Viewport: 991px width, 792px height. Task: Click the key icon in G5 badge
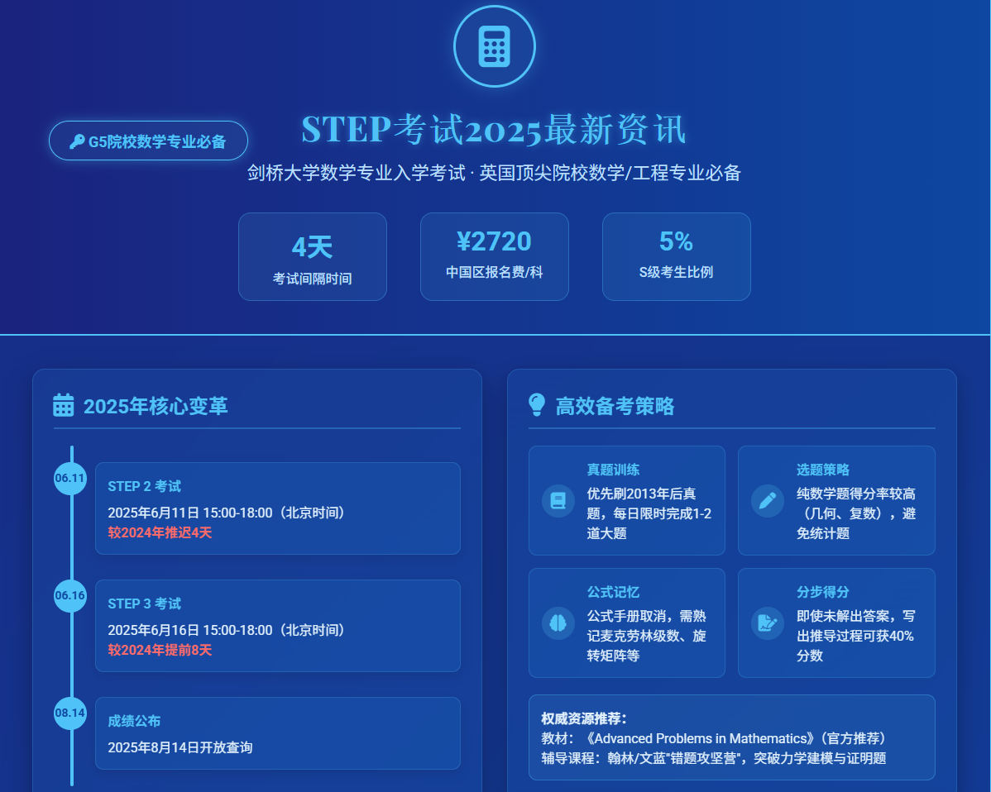(77, 141)
